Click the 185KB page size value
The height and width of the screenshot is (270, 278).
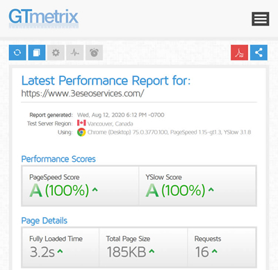click(x=126, y=252)
